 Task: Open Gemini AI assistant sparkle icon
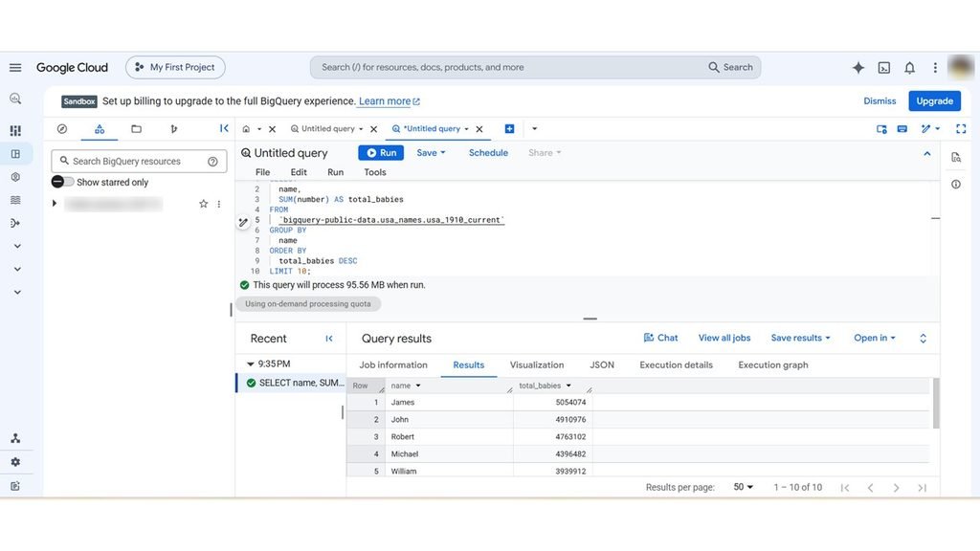pos(858,68)
